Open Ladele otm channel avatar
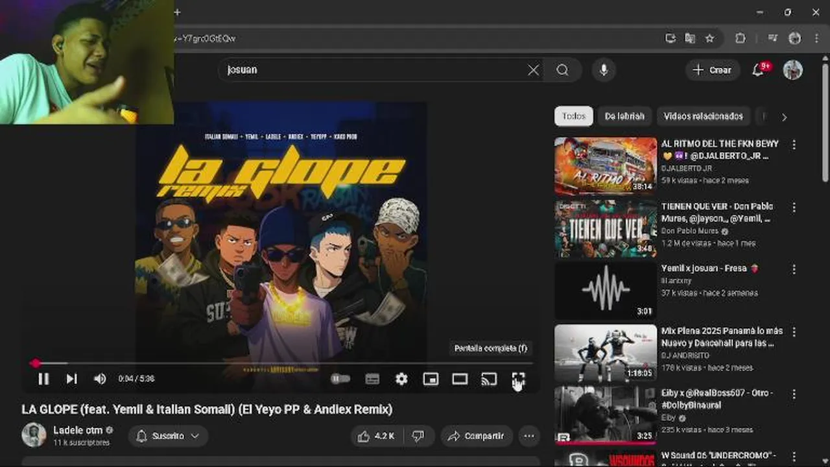The width and height of the screenshot is (830, 467). click(x=34, y=435)
